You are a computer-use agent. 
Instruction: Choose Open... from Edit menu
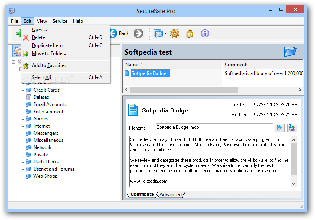coord(65,29)
